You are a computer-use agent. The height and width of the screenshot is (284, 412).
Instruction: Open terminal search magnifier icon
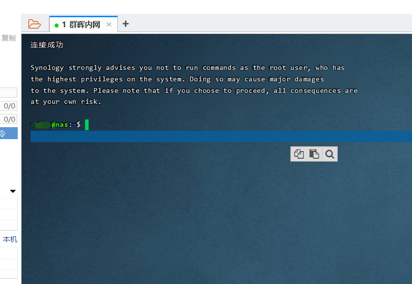tap(330, 154)
